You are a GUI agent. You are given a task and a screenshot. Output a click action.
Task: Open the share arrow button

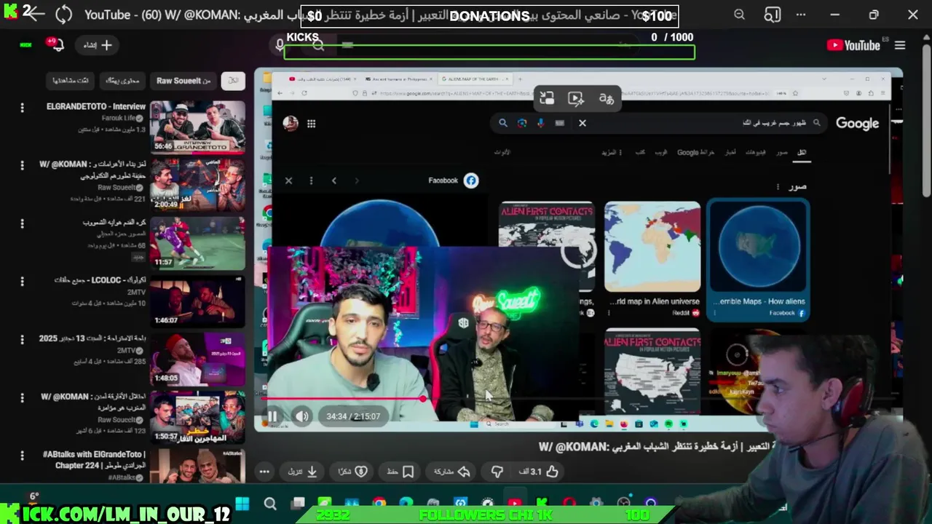pyautogui.click(x=451, y=472)
